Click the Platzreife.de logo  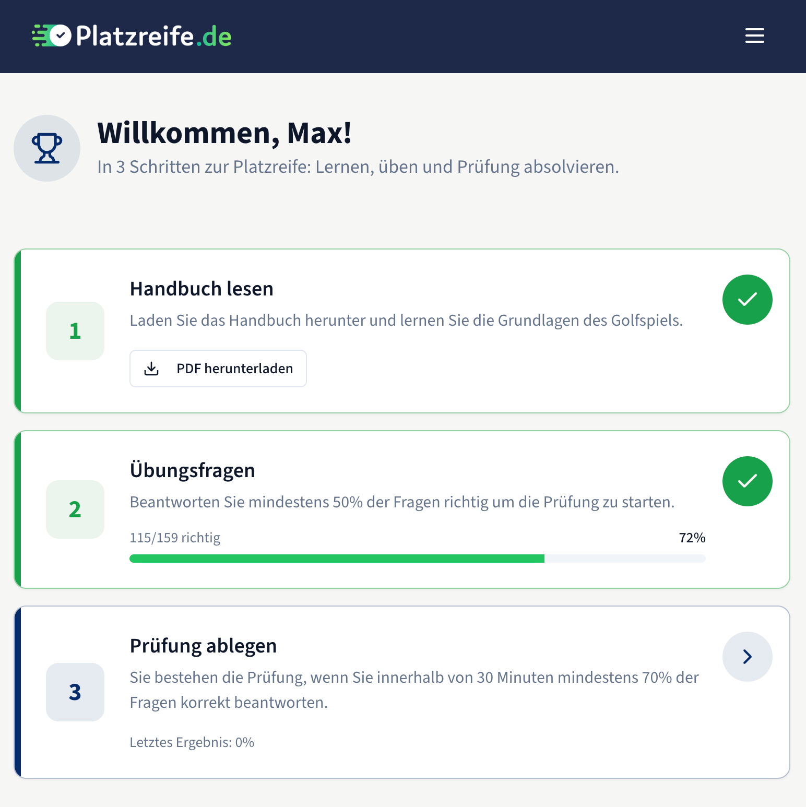[x=132, y=35]
